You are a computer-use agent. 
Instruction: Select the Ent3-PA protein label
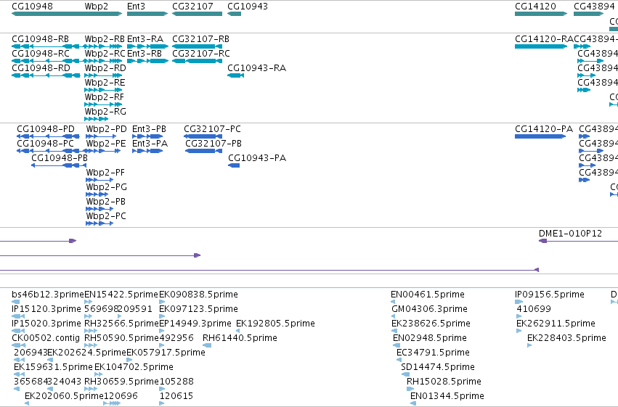point(150,144)
